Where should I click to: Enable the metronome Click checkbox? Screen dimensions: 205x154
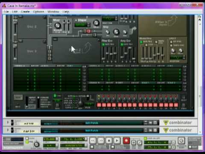pyautogui.click(x=27, y=139)
